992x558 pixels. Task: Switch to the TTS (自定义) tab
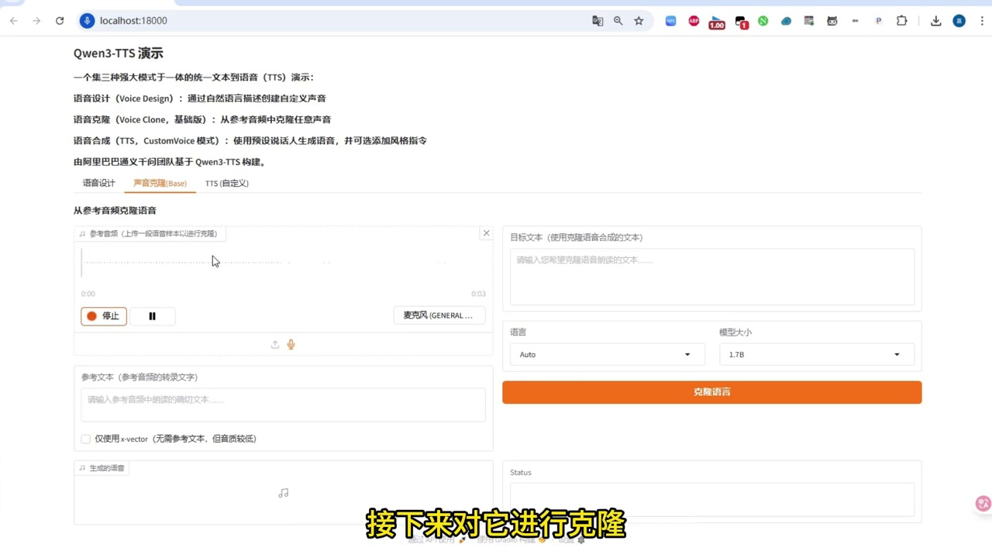point(227,183)
